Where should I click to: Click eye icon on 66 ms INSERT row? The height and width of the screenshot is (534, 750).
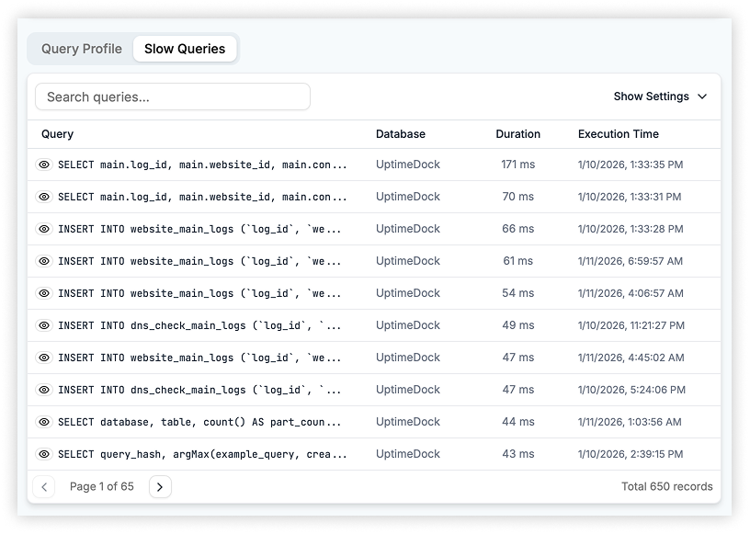43,229
